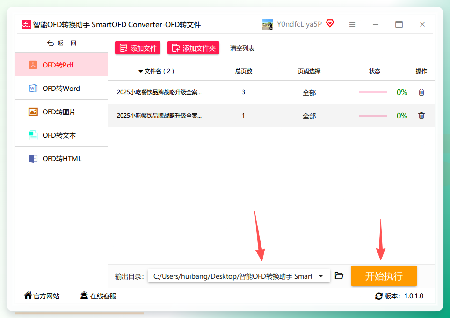
Task: Go back using the 返回 button
Action: [62, 43]
